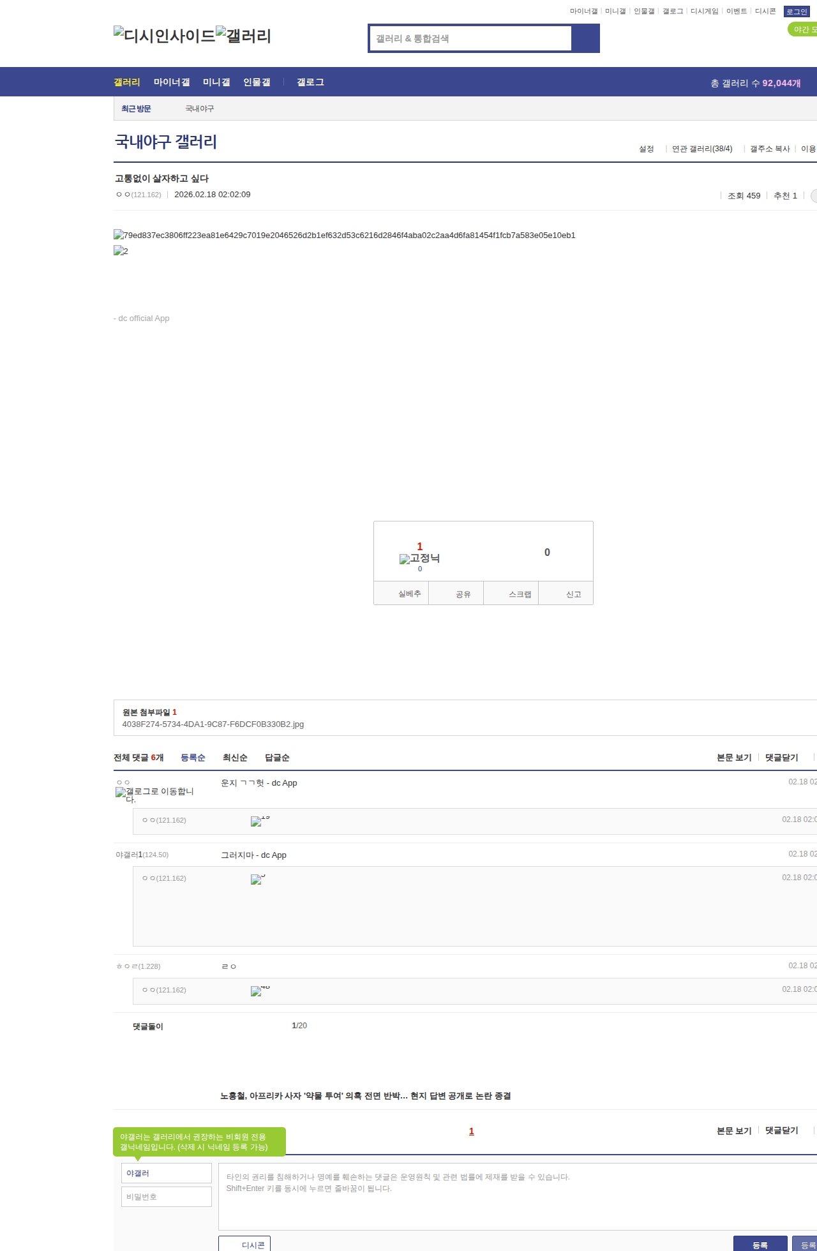Open 이벤트 top link
This screenshot has width=817, height=1251.
[x=737, y=11]
